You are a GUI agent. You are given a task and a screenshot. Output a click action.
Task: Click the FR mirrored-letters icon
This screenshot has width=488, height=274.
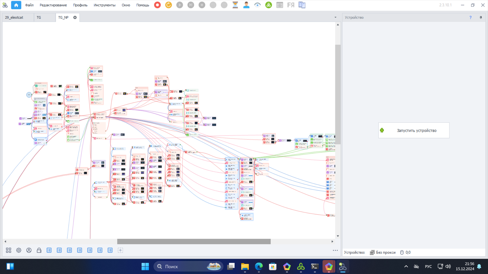pos(291,5)
